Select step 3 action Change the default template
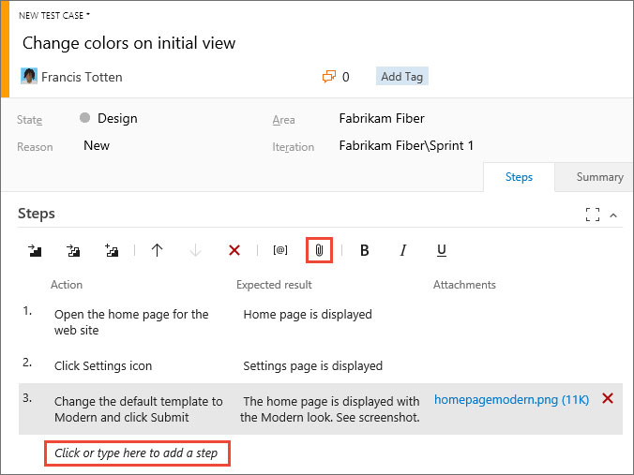Image resolution: width=634 pixels, height=475 pixels. tap(138, 408)
